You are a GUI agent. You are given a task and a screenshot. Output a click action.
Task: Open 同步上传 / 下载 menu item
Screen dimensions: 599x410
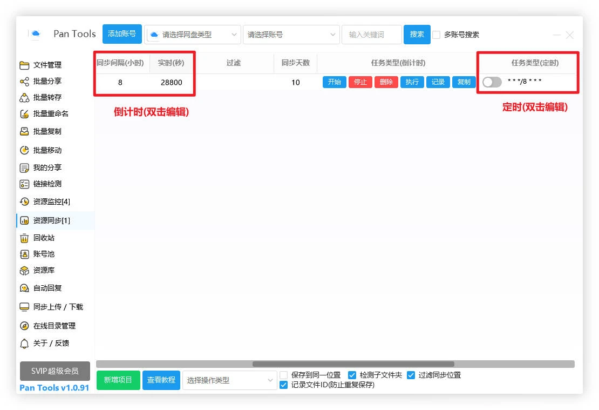pyautogui.click(x=58, y=307)
